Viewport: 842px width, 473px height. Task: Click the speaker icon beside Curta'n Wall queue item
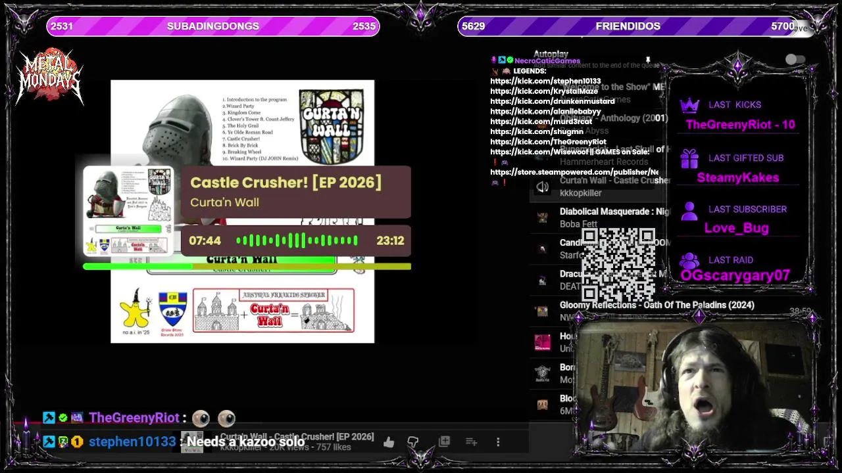click(x=542, y=187)
